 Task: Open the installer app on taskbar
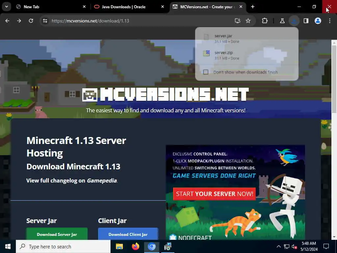click(168, 246)
